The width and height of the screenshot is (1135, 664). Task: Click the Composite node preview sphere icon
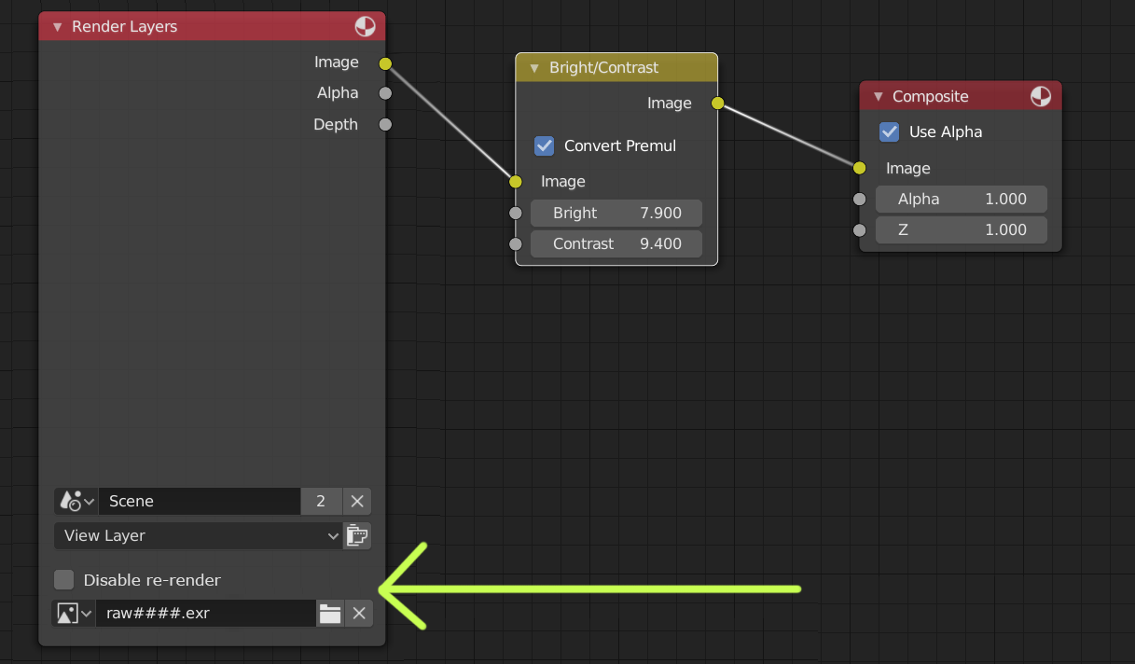(x=1041, y=96)
